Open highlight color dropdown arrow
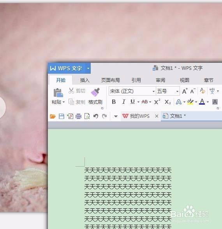The width and height of the screenshot is (222, 229). (196, 102)
